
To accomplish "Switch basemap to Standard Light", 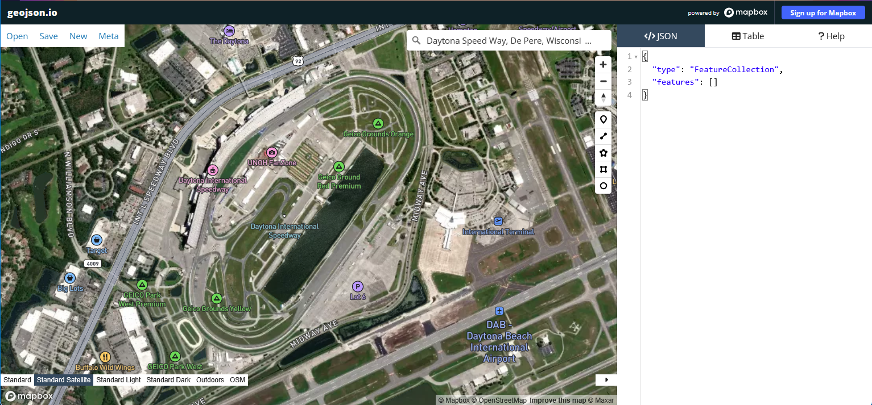I will pyautogui.click(x=118, y=380).
